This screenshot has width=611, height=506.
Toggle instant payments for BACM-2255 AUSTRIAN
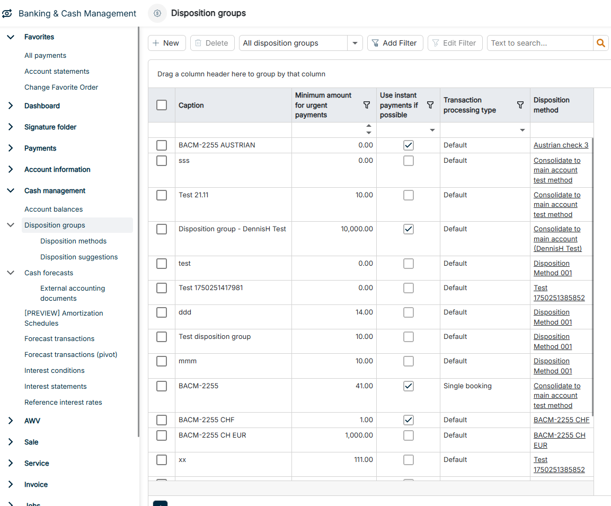(409, 145)
